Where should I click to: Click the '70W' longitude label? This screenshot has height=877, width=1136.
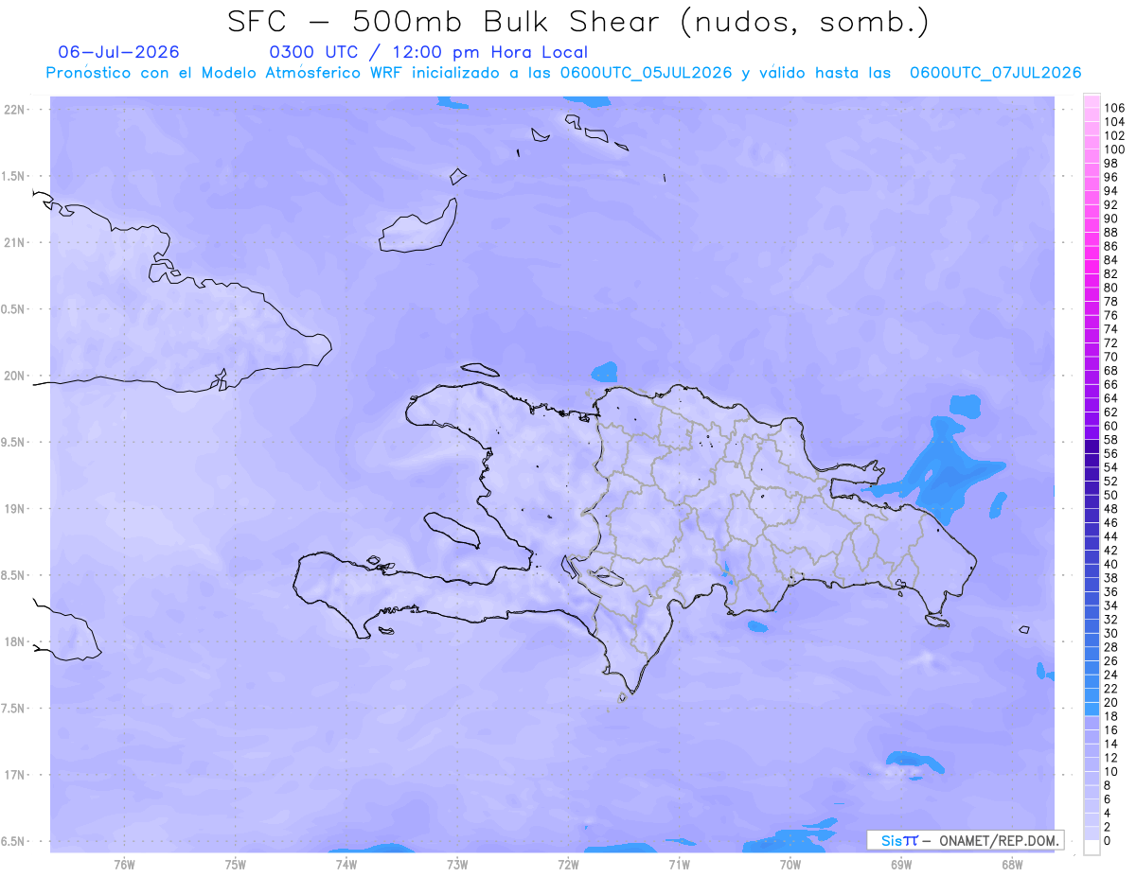790,865
